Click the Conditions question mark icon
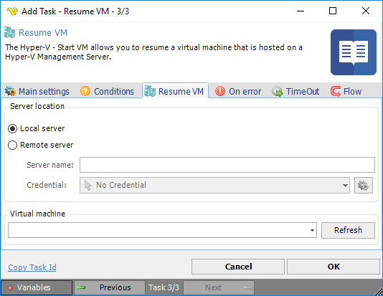Image resolution: width=383 pixels, height=296 pixels. coord(85,91)
